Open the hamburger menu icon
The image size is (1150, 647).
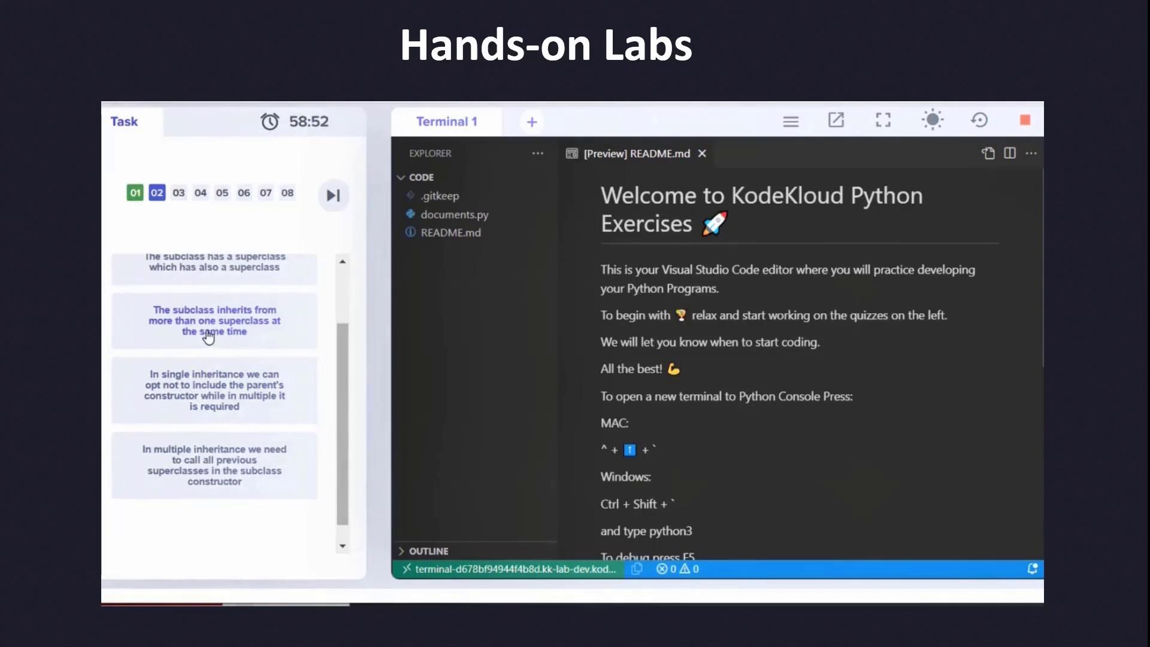point(791,122)
